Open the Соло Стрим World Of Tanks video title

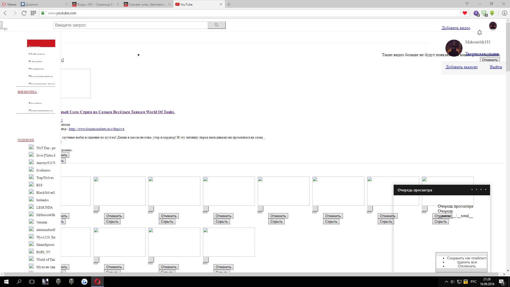pos(118,112)
